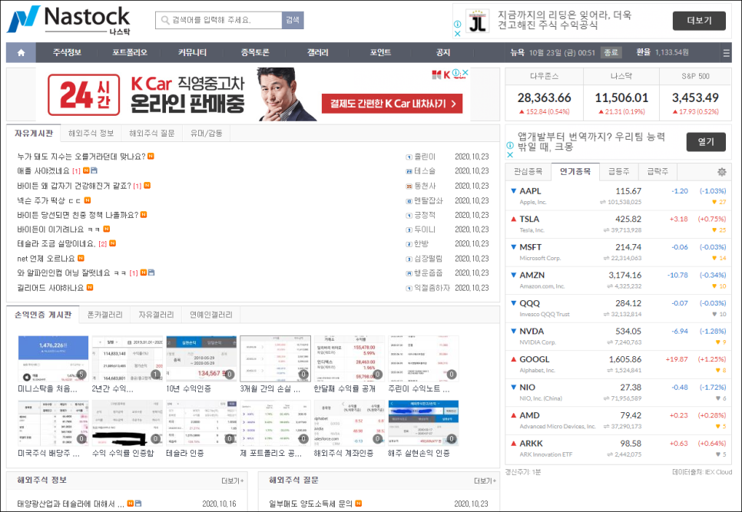Open the 공지 menu
Viewport: 742px width, 512px height.
point(443,52)
